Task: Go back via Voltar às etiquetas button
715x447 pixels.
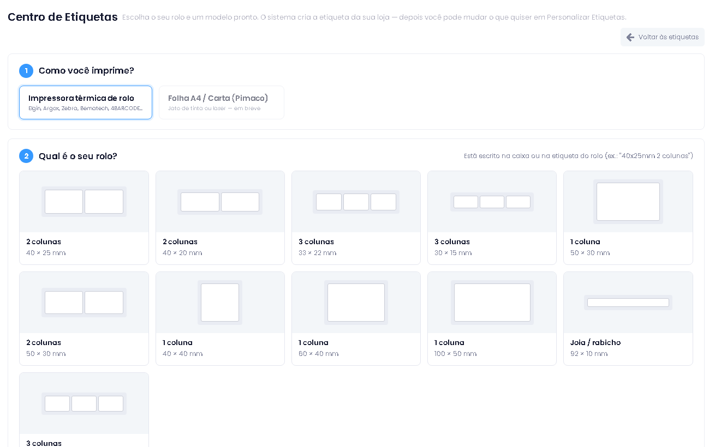Action: coord(662,37)
